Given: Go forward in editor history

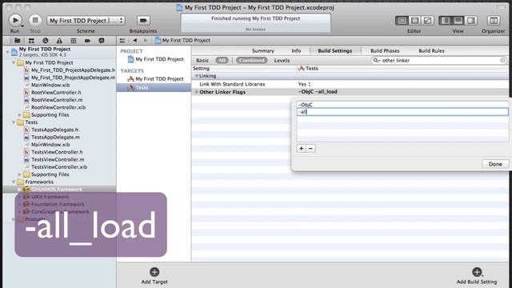Looking at the screenshot, I should pos(146,41).
